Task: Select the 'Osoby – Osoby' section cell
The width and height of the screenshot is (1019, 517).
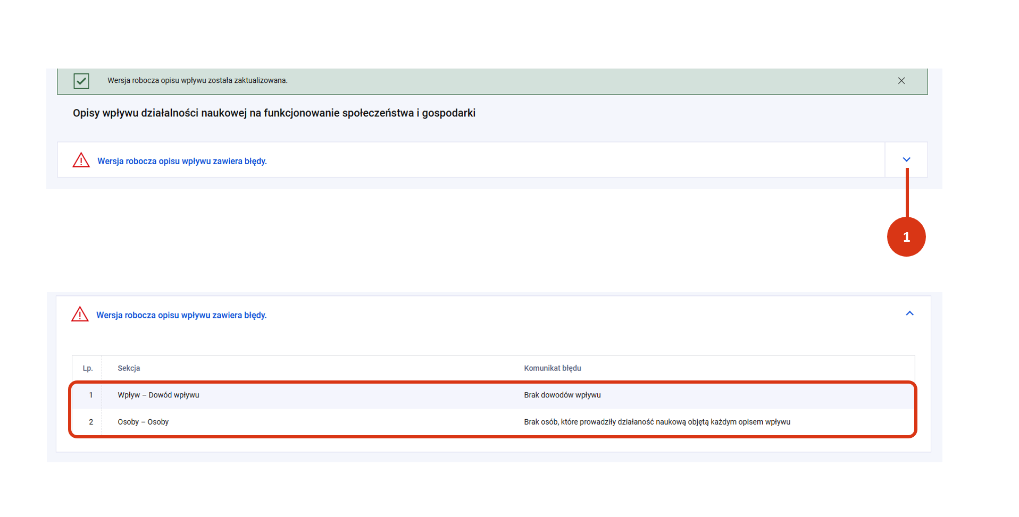Action: pos(143,422)
